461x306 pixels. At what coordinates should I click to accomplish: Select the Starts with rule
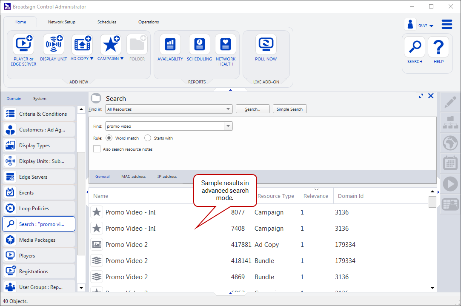pyautogui.click(x=148, y=138)
